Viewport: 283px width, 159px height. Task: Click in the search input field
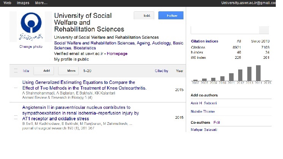tap(224, 30)
